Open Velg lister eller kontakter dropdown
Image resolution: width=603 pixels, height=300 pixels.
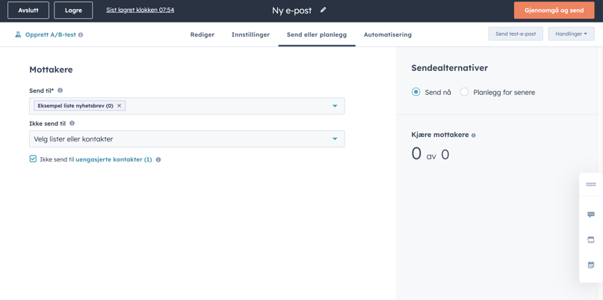click(187, 139)
